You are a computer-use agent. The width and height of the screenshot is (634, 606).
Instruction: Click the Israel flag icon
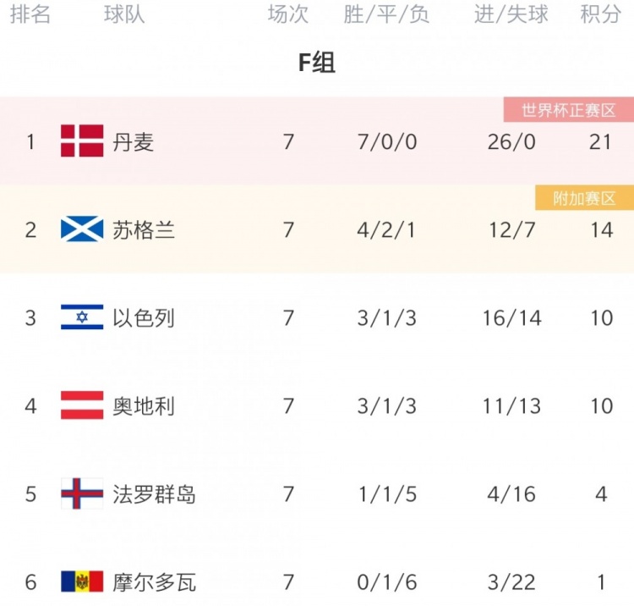82,317
